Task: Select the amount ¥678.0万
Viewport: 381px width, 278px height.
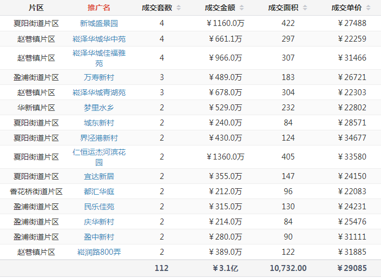Action: click(225, 92)
